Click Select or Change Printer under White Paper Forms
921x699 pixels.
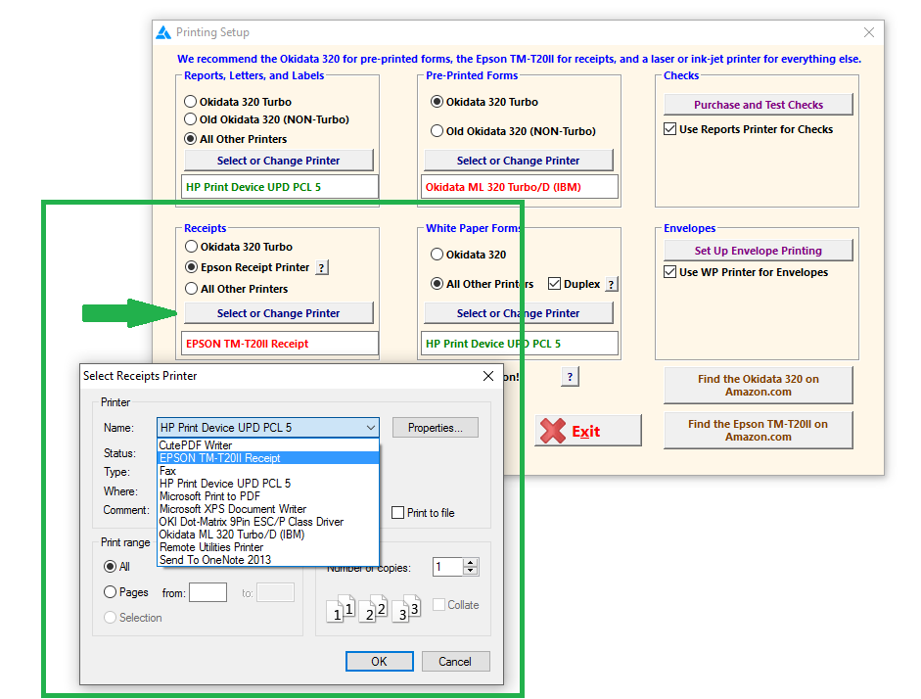(518, 313)
